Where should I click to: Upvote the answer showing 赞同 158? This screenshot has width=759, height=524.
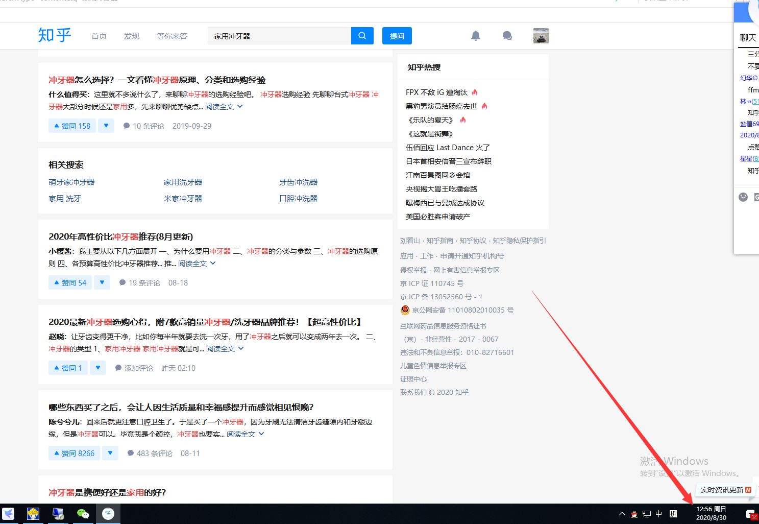tap(72, 126)
